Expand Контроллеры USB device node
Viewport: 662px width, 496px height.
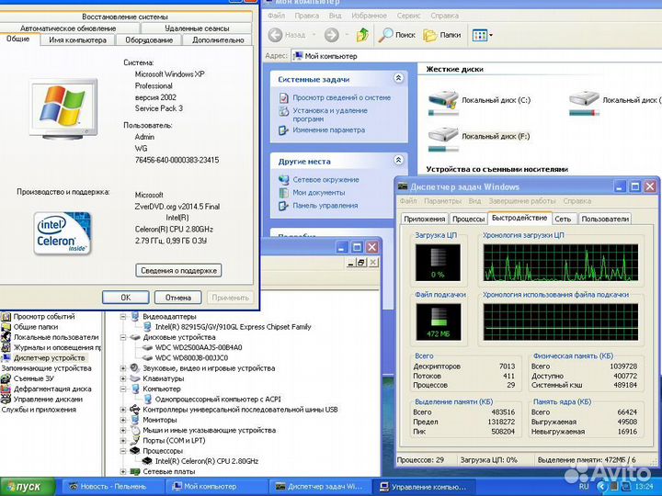click(123, 410)
